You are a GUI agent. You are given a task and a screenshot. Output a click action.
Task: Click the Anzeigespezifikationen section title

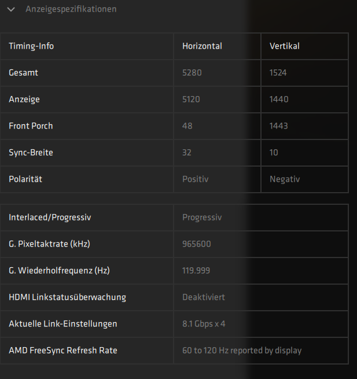[71, 9]
